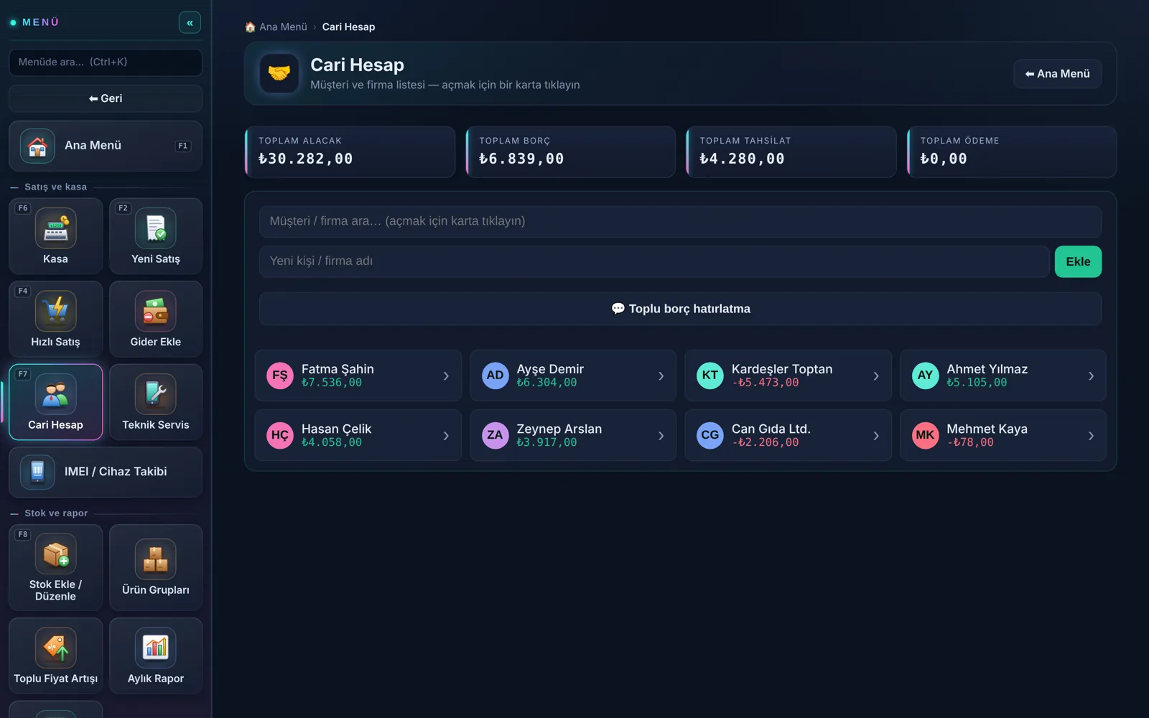Open Ürün Grupları boxes icon
The image size is (1149, 718).
point(156,559)
